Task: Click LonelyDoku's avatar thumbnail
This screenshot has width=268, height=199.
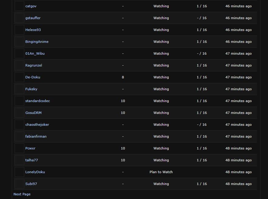Action: pyautogui.click(x=19, y=172)
